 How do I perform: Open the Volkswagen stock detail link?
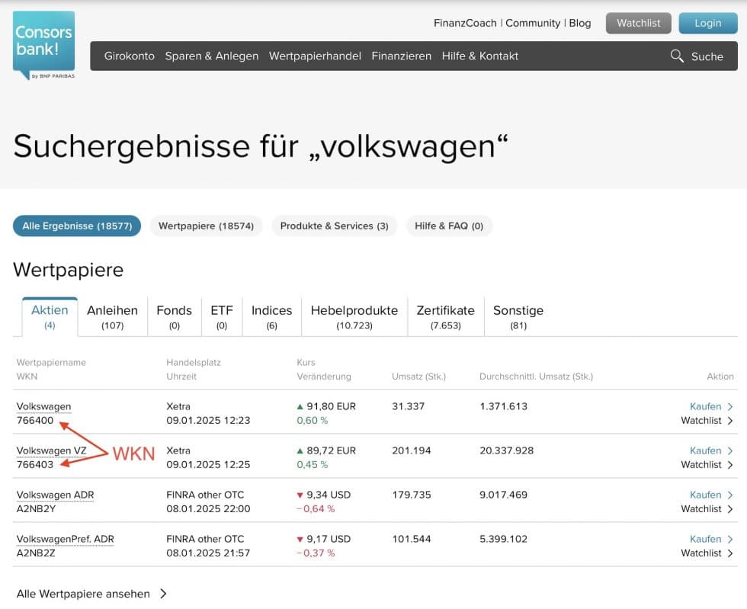43,406
